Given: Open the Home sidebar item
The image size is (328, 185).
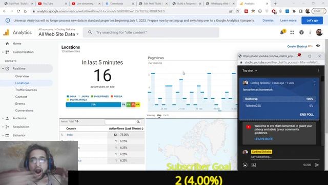Looking at the screenshot, I should (17, 44).
